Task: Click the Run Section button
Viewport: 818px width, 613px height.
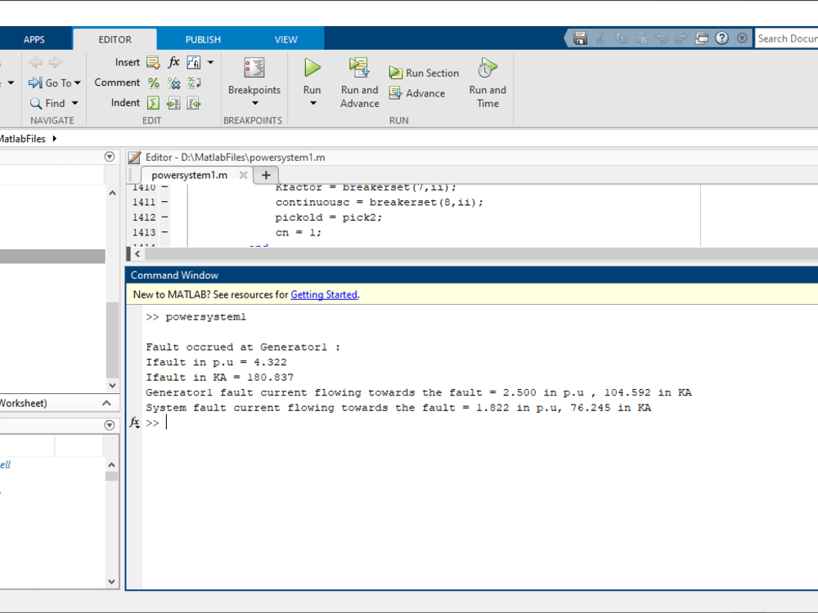Action: [424, 73]
